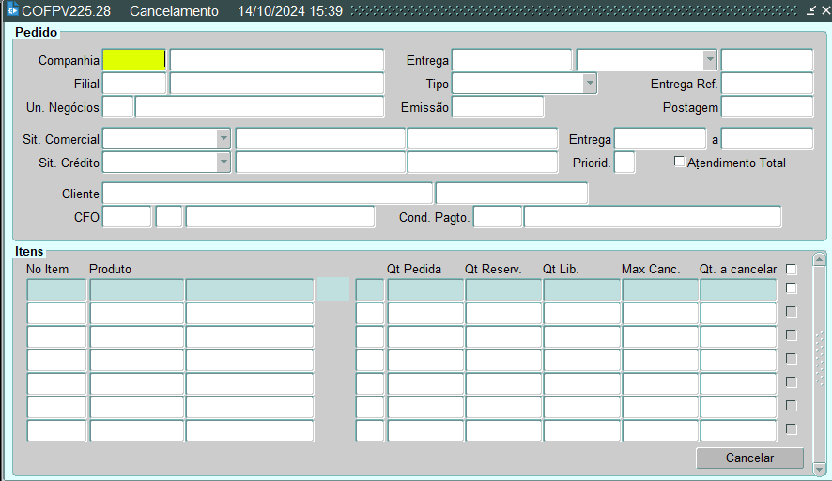Close the Cancelamento form window

pos(824,11)
